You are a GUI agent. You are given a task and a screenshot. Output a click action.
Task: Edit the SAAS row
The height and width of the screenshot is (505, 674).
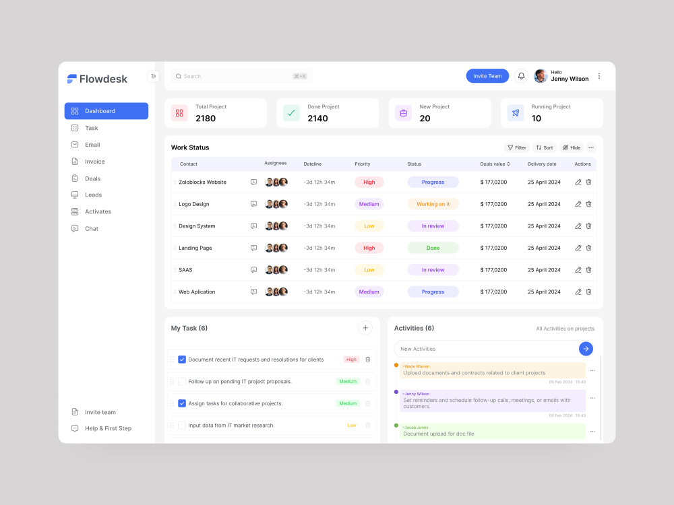tap(578, 270)
